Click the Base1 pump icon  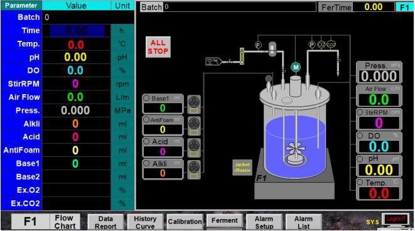[194, 105]
